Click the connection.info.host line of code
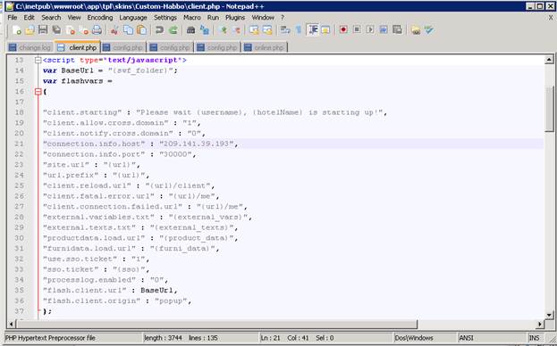 click(x=140, y=144)
